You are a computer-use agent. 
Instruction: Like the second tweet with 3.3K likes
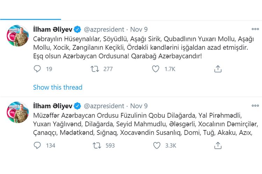click(156, 145)
